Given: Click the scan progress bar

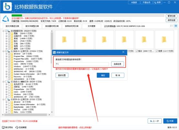Looking at the screenshot, I should (x=88, y=16).
